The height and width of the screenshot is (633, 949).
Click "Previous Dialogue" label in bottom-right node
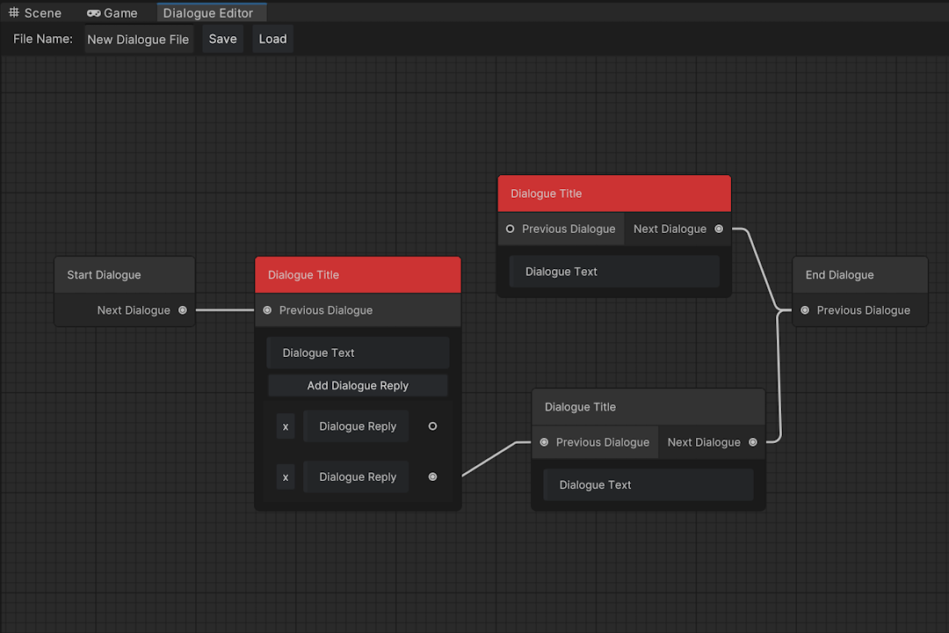[603, 442]
